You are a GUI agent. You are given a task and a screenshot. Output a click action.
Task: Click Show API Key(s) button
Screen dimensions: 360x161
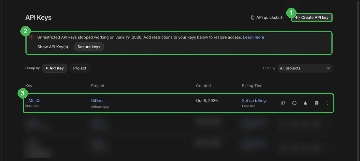pyautogui.click(x=53, y=47)
